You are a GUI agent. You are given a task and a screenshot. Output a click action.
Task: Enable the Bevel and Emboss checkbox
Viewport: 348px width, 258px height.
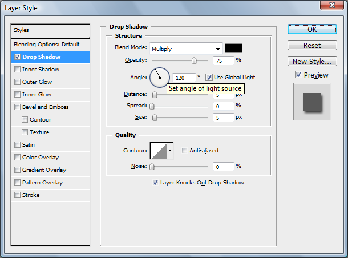click(17, 107)
